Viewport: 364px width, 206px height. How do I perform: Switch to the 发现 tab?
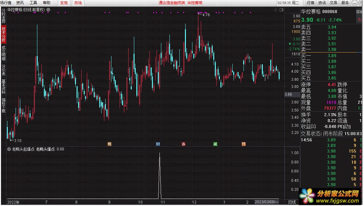(64, 3)
